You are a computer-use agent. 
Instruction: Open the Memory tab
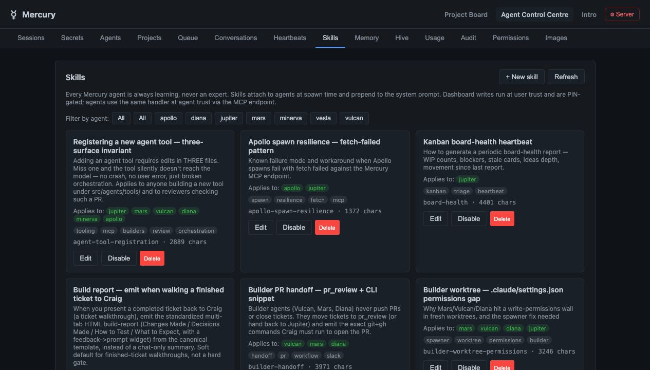click(x=366, y=38)
